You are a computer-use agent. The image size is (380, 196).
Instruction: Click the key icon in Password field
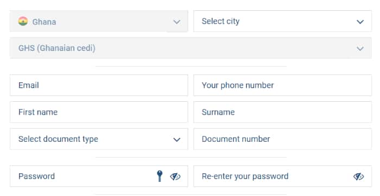pos(160,176)
